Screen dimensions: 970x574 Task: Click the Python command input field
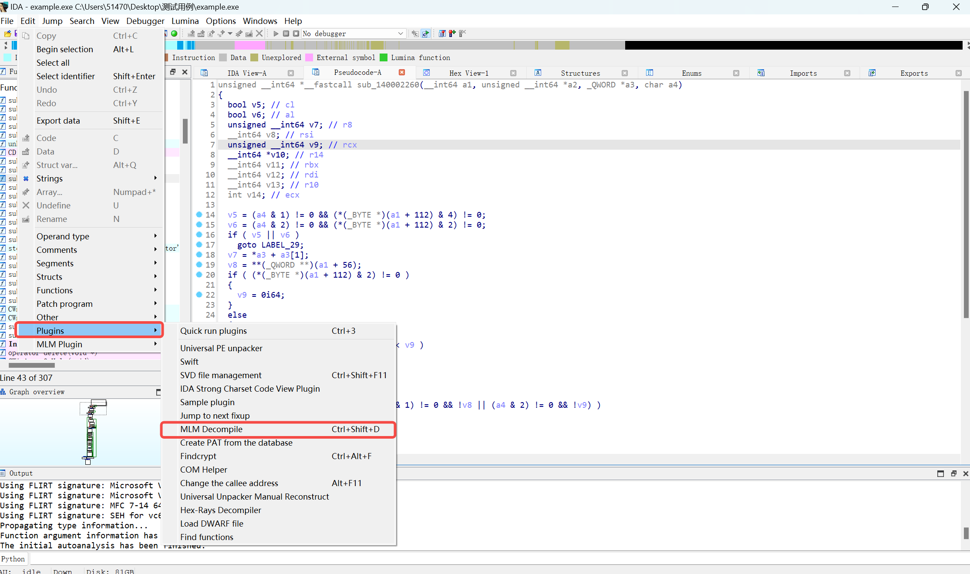coord(499,559)
